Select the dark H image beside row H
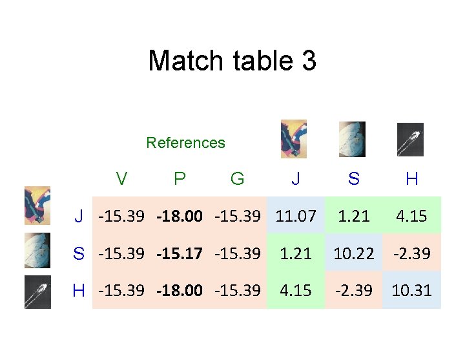The width and height of the screenshot is (465, 349). (37, 292)
